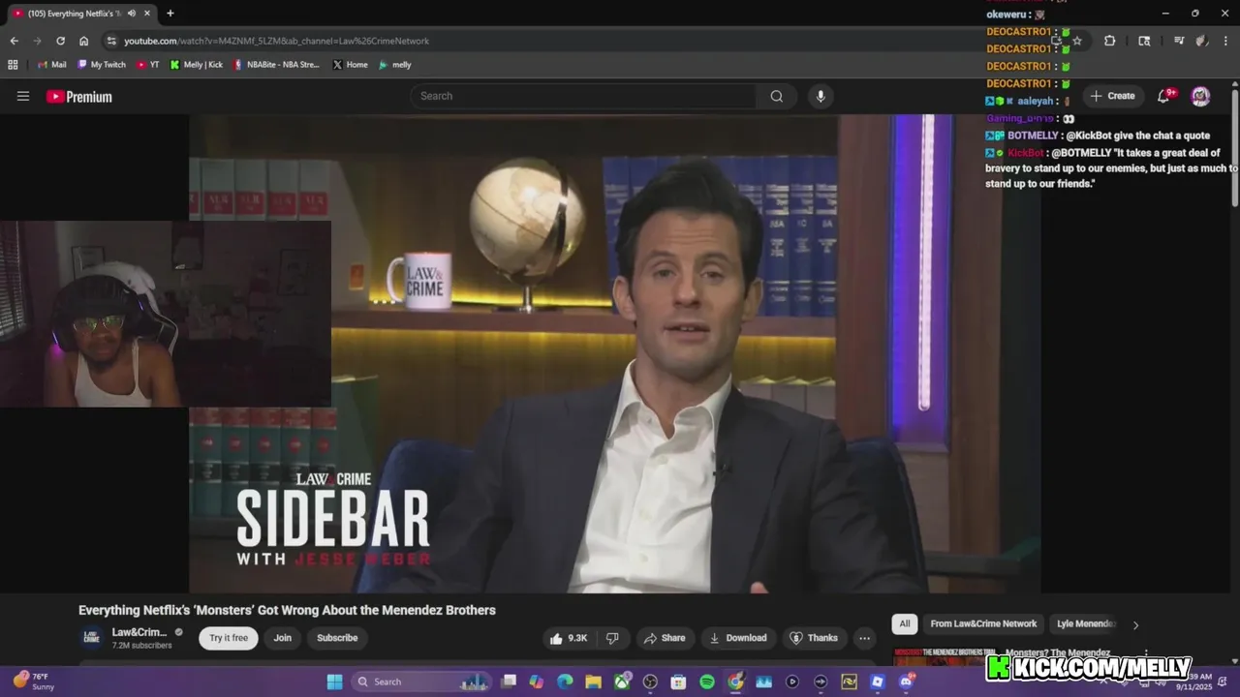Open the X Home bookmark
Viewport: 1240px width, 697px height.
350,65
